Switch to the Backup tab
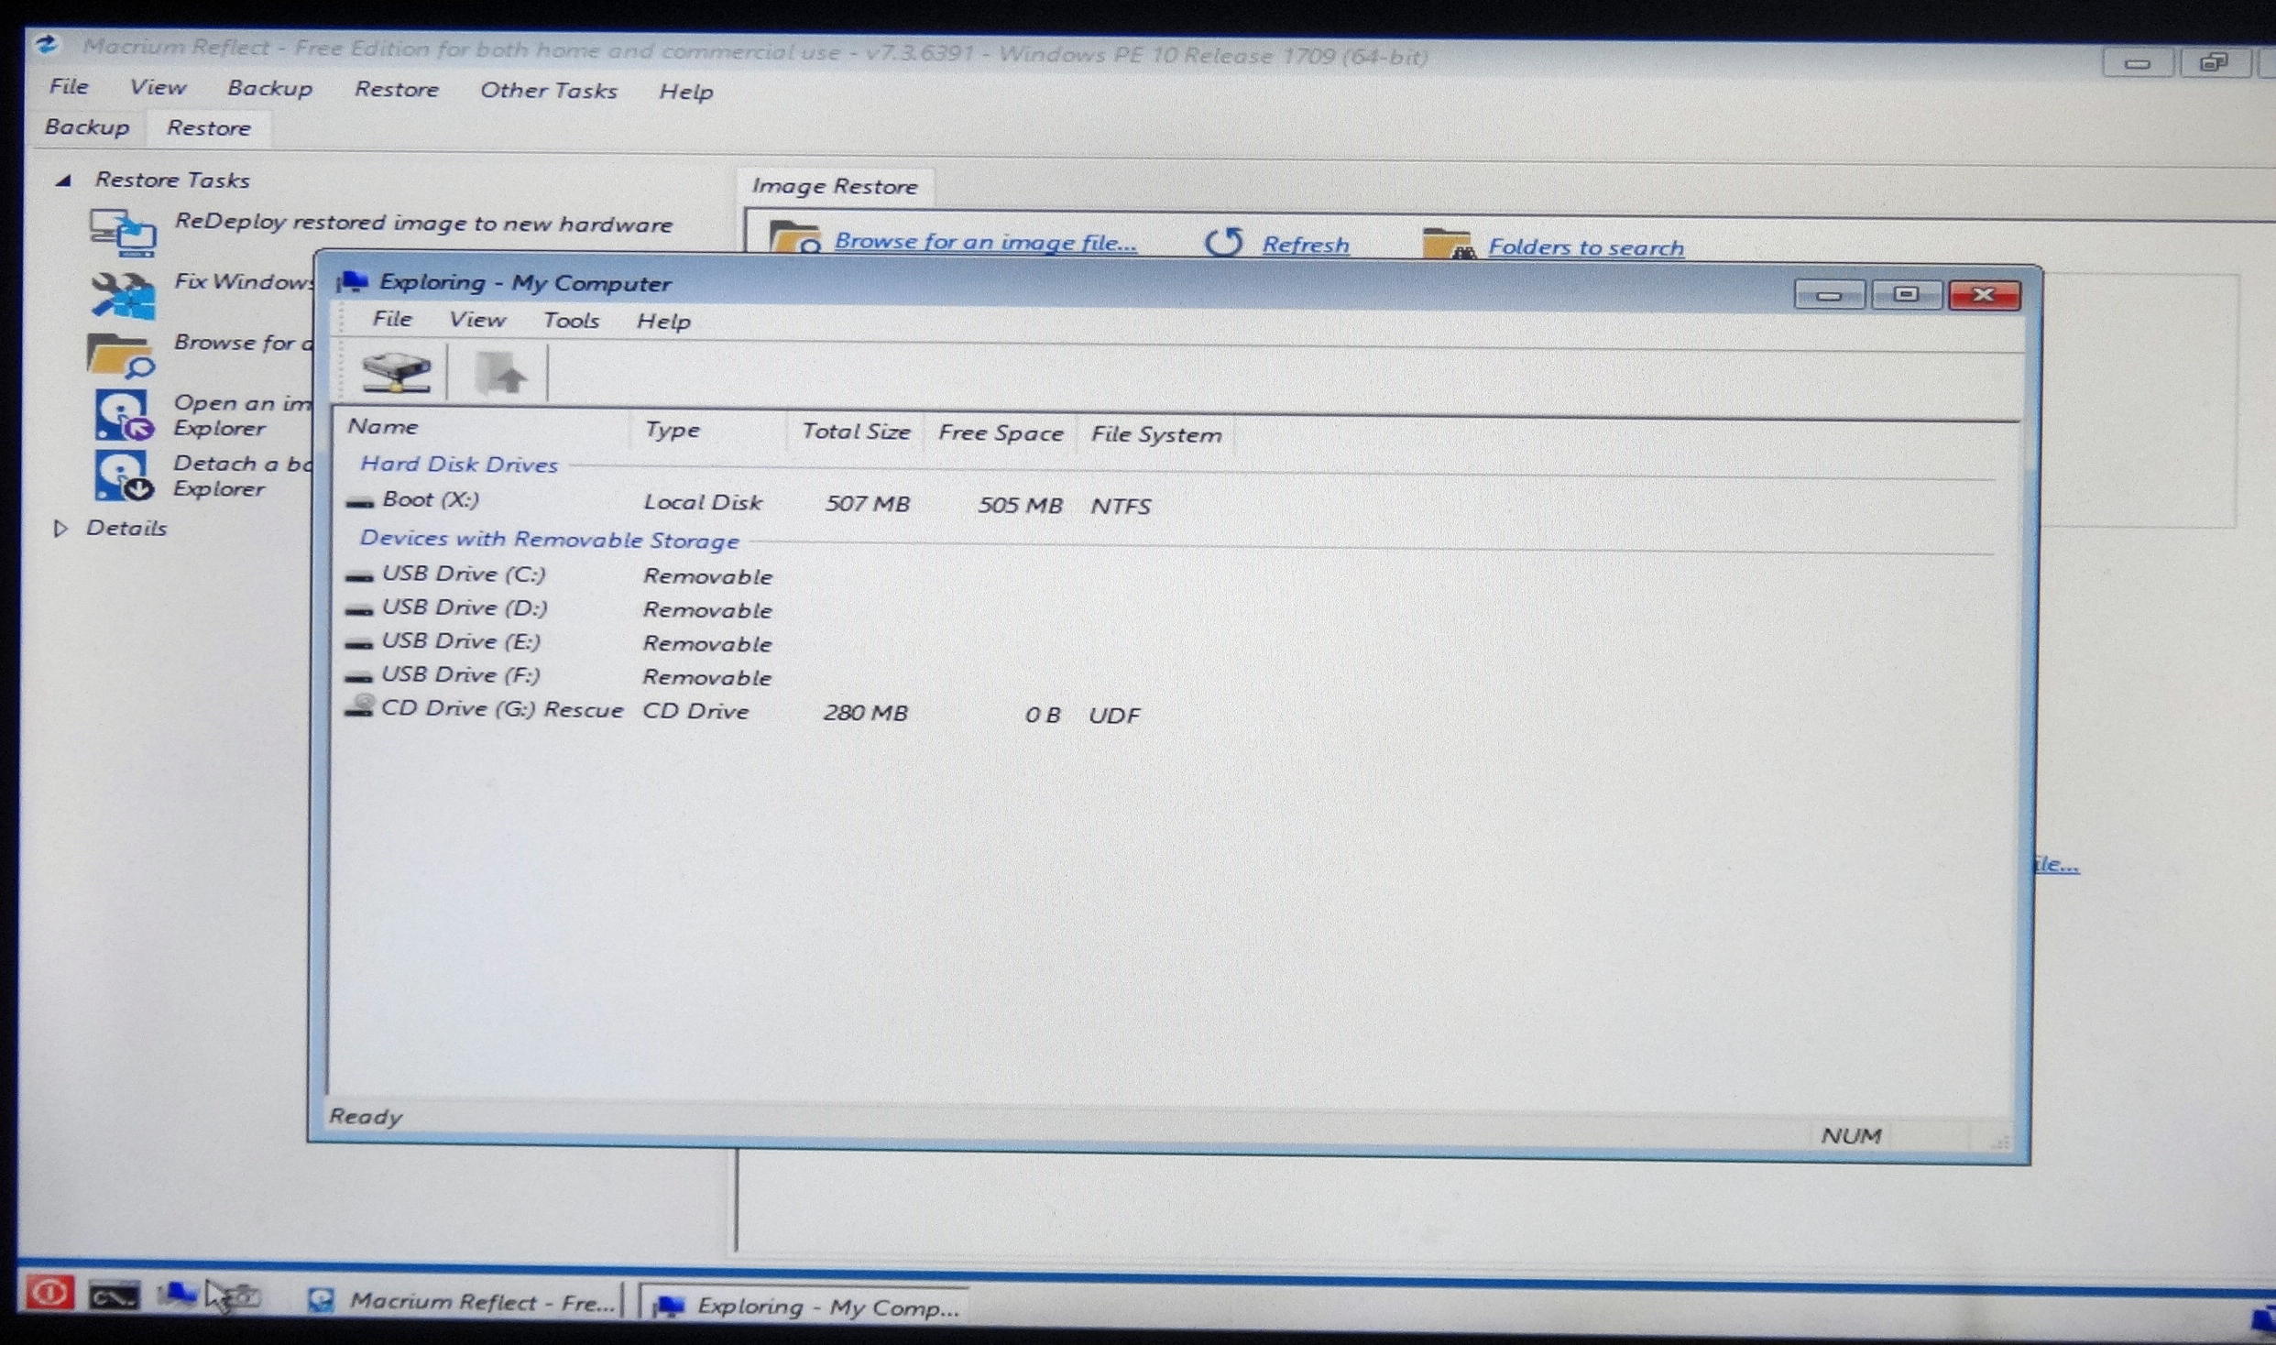Screen dimensions: 2276x1345 pyautogui.click(x=87, y=126)
